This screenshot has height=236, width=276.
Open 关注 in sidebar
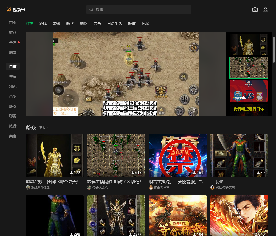click(x=13, y=42)
